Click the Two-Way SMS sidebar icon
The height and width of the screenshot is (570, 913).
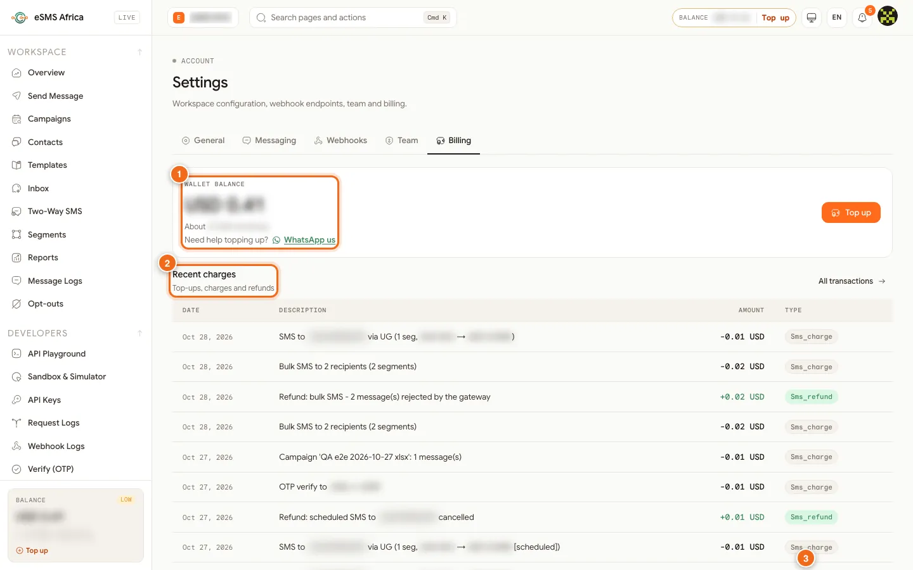17,212
